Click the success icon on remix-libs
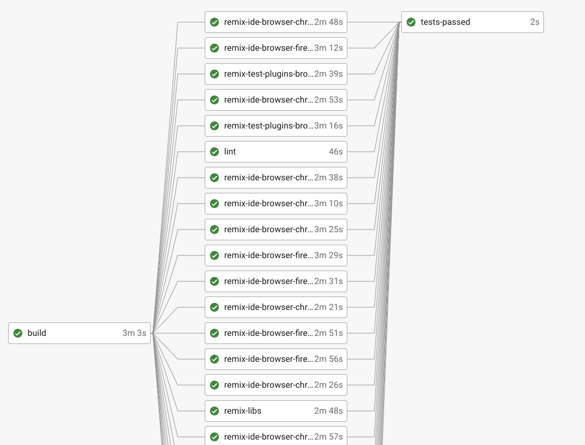The width and height of the screenshot is (585, 445). tap(214, 411)
